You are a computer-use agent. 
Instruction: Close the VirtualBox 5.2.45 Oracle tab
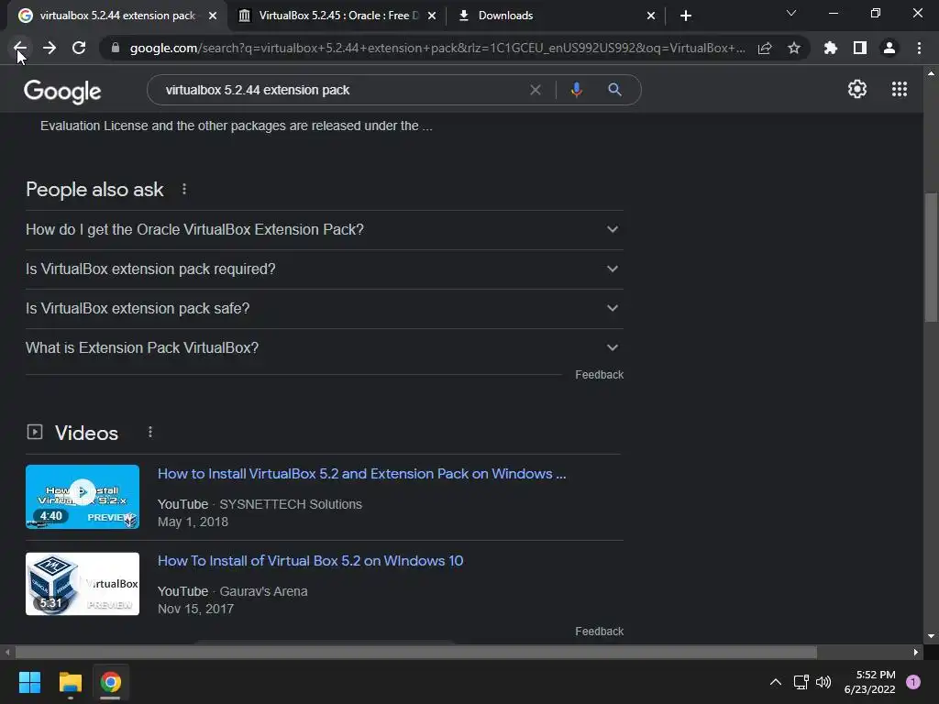click(x=432, y=16)
